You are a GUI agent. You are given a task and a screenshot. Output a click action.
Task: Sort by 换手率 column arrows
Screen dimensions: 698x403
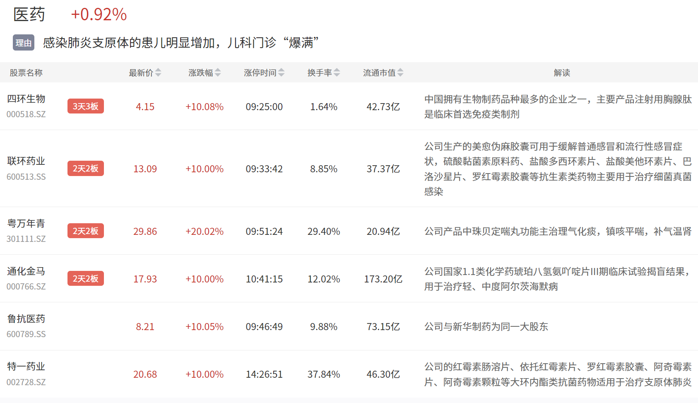(337, 72)
